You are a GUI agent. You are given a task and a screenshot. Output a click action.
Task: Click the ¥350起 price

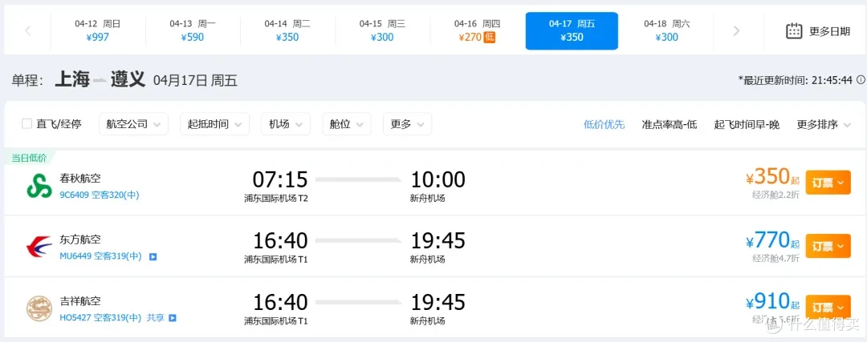click(x=772, y=177)
